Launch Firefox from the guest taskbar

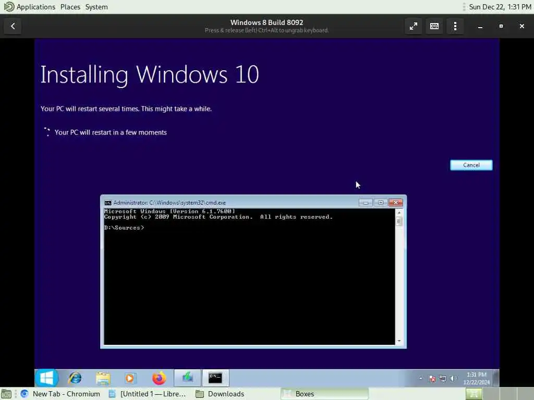(159, 378)
